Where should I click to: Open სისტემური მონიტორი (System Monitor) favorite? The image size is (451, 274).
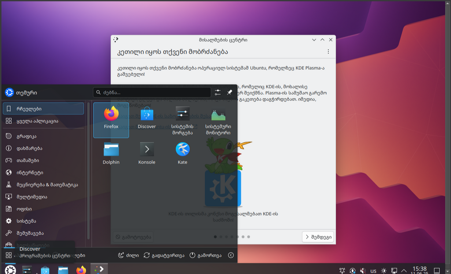click(x=218, y=120)
